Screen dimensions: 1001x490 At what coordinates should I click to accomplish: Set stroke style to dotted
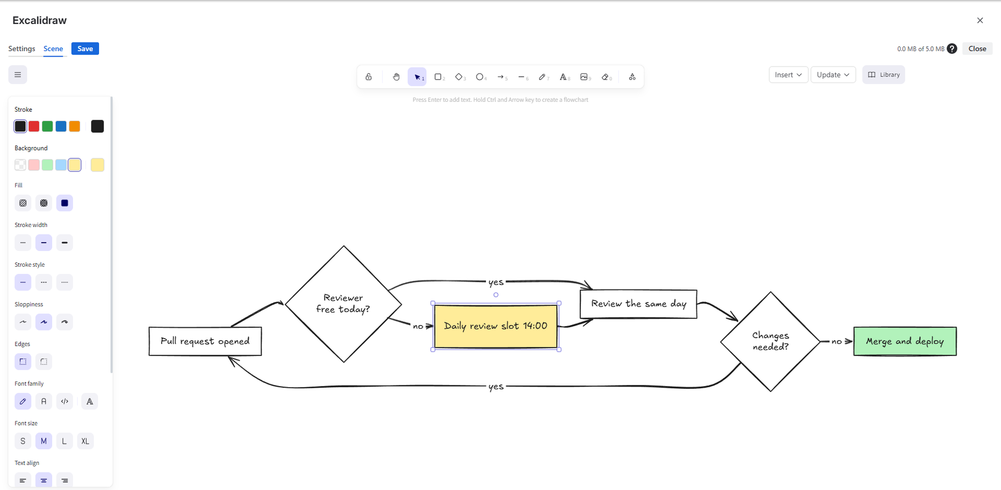pos(64,282)
